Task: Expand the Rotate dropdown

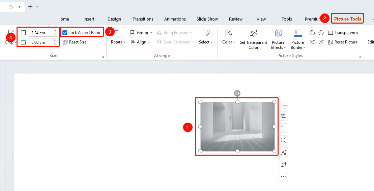Action: 124,42
